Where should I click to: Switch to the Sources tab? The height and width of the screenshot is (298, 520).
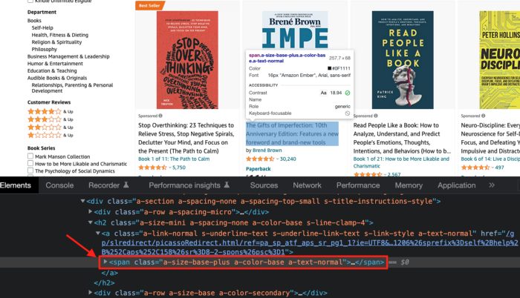(x=264, y=185)
